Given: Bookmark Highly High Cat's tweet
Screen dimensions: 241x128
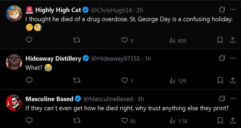Looking at the screenshot, I should click(220, 40).
